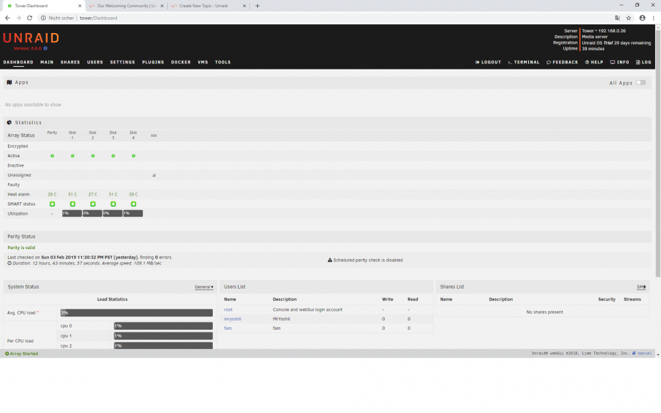Switch to Our Welcoming Community tab
This screenshot has height=413, width=661.
126,6
